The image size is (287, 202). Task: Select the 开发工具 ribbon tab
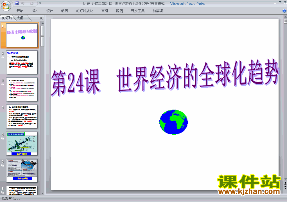tap(138, 11)
